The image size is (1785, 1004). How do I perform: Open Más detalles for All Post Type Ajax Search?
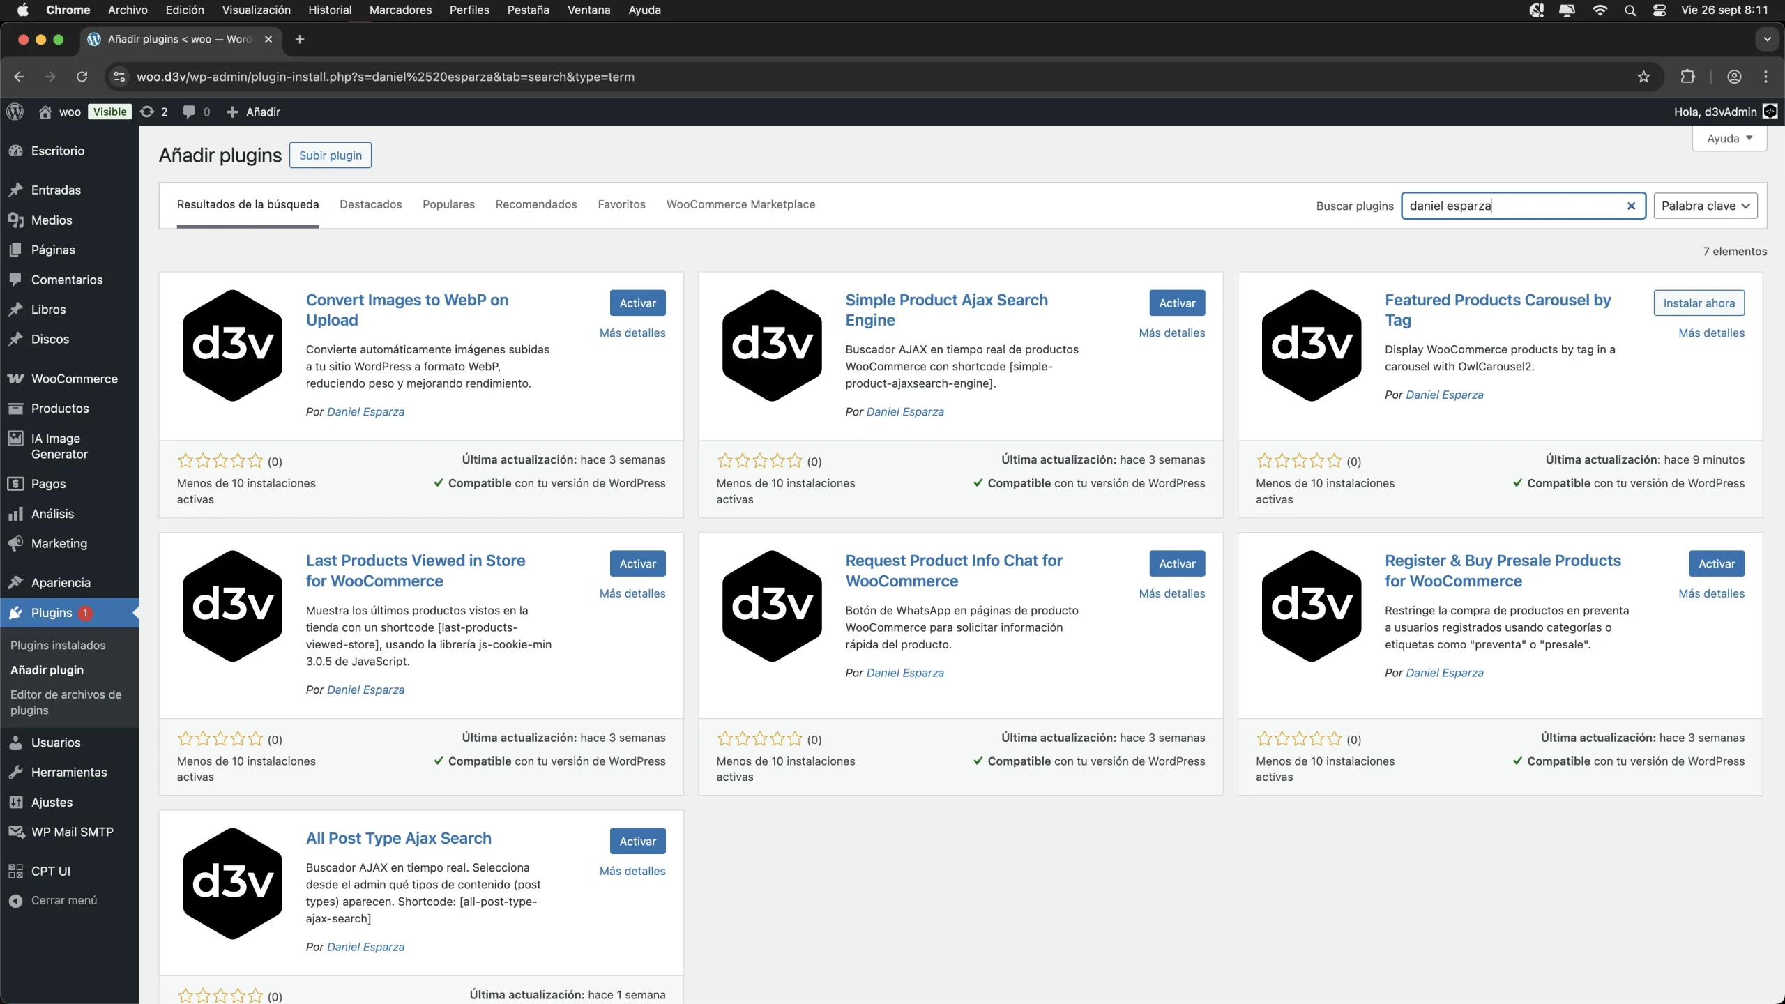[x=632, y=872]
